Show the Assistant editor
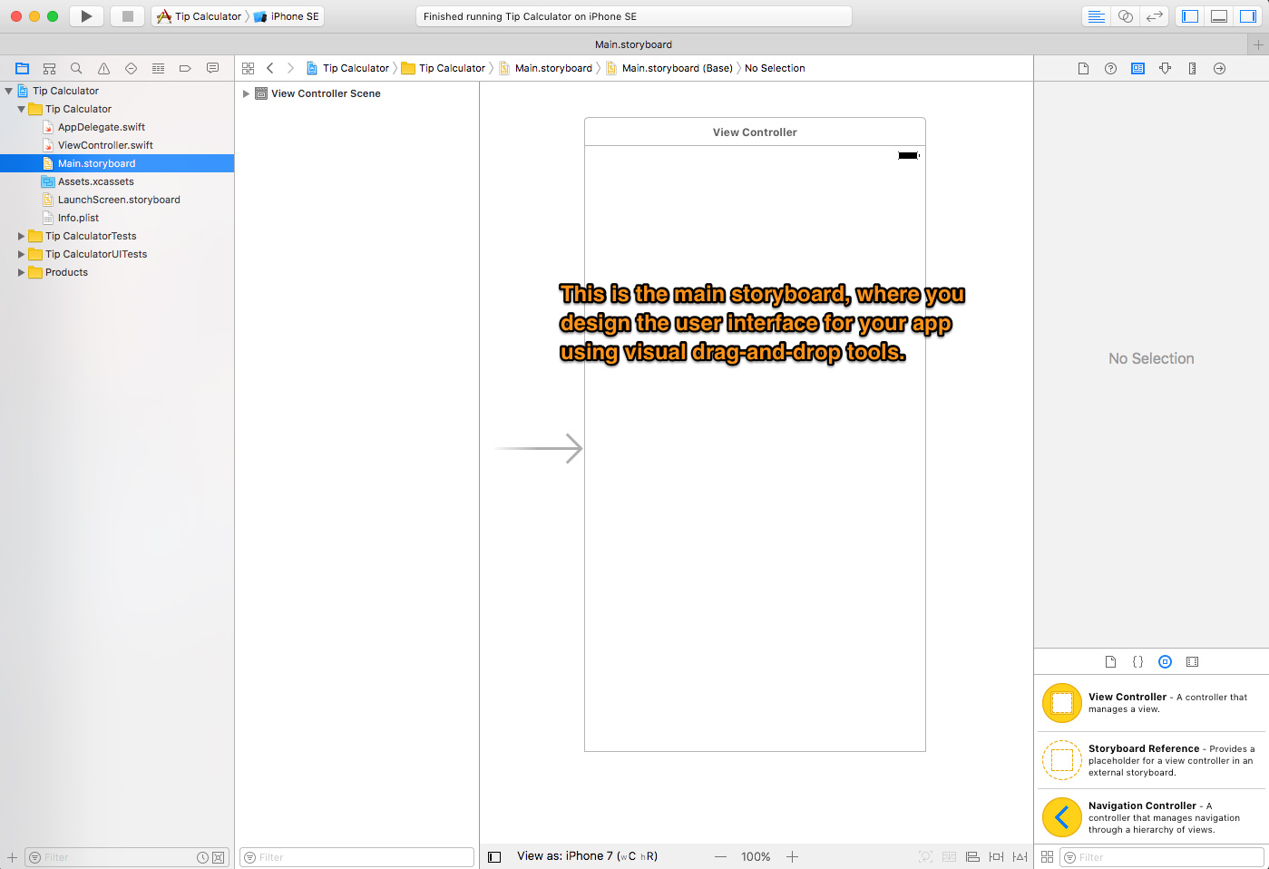Viewport: 1269px width, 869px height. [1125, 16]
